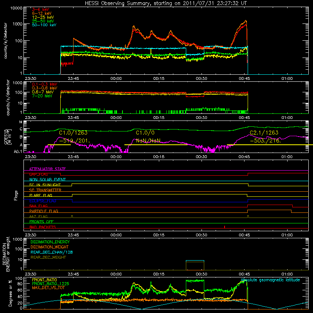Image resolution: width=313 pixels, height=313 pixels.
Task: Click '23:30' tick under the top panel
Action: click(x=31, y=79)
